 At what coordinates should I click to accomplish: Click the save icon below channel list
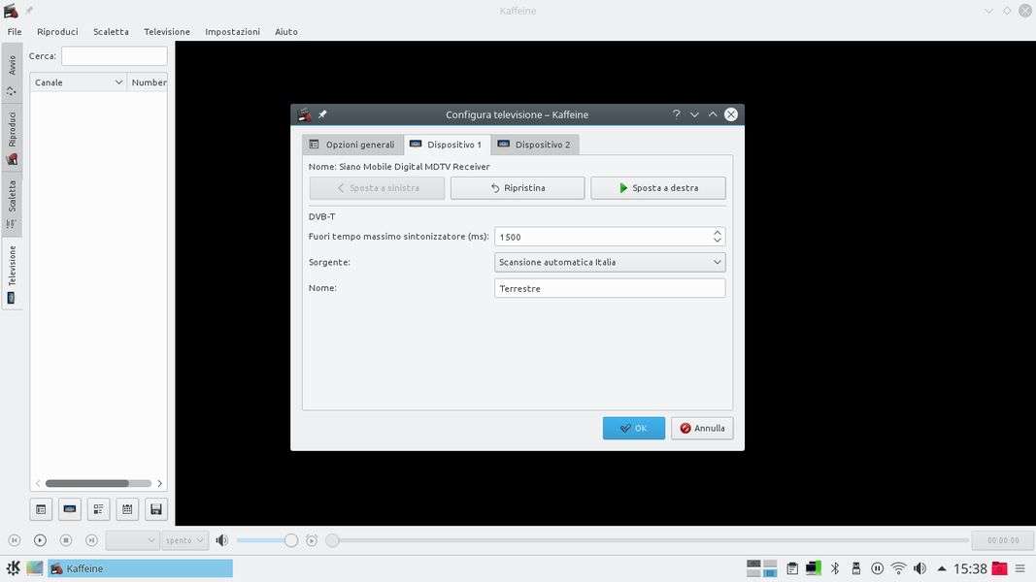pos(155,508)
